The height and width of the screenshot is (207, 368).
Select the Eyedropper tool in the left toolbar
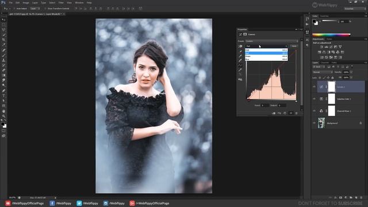pos(3,45)
